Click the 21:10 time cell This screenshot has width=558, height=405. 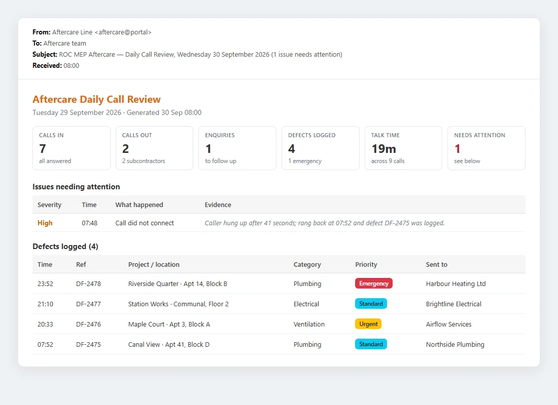[x=45, y=304]
